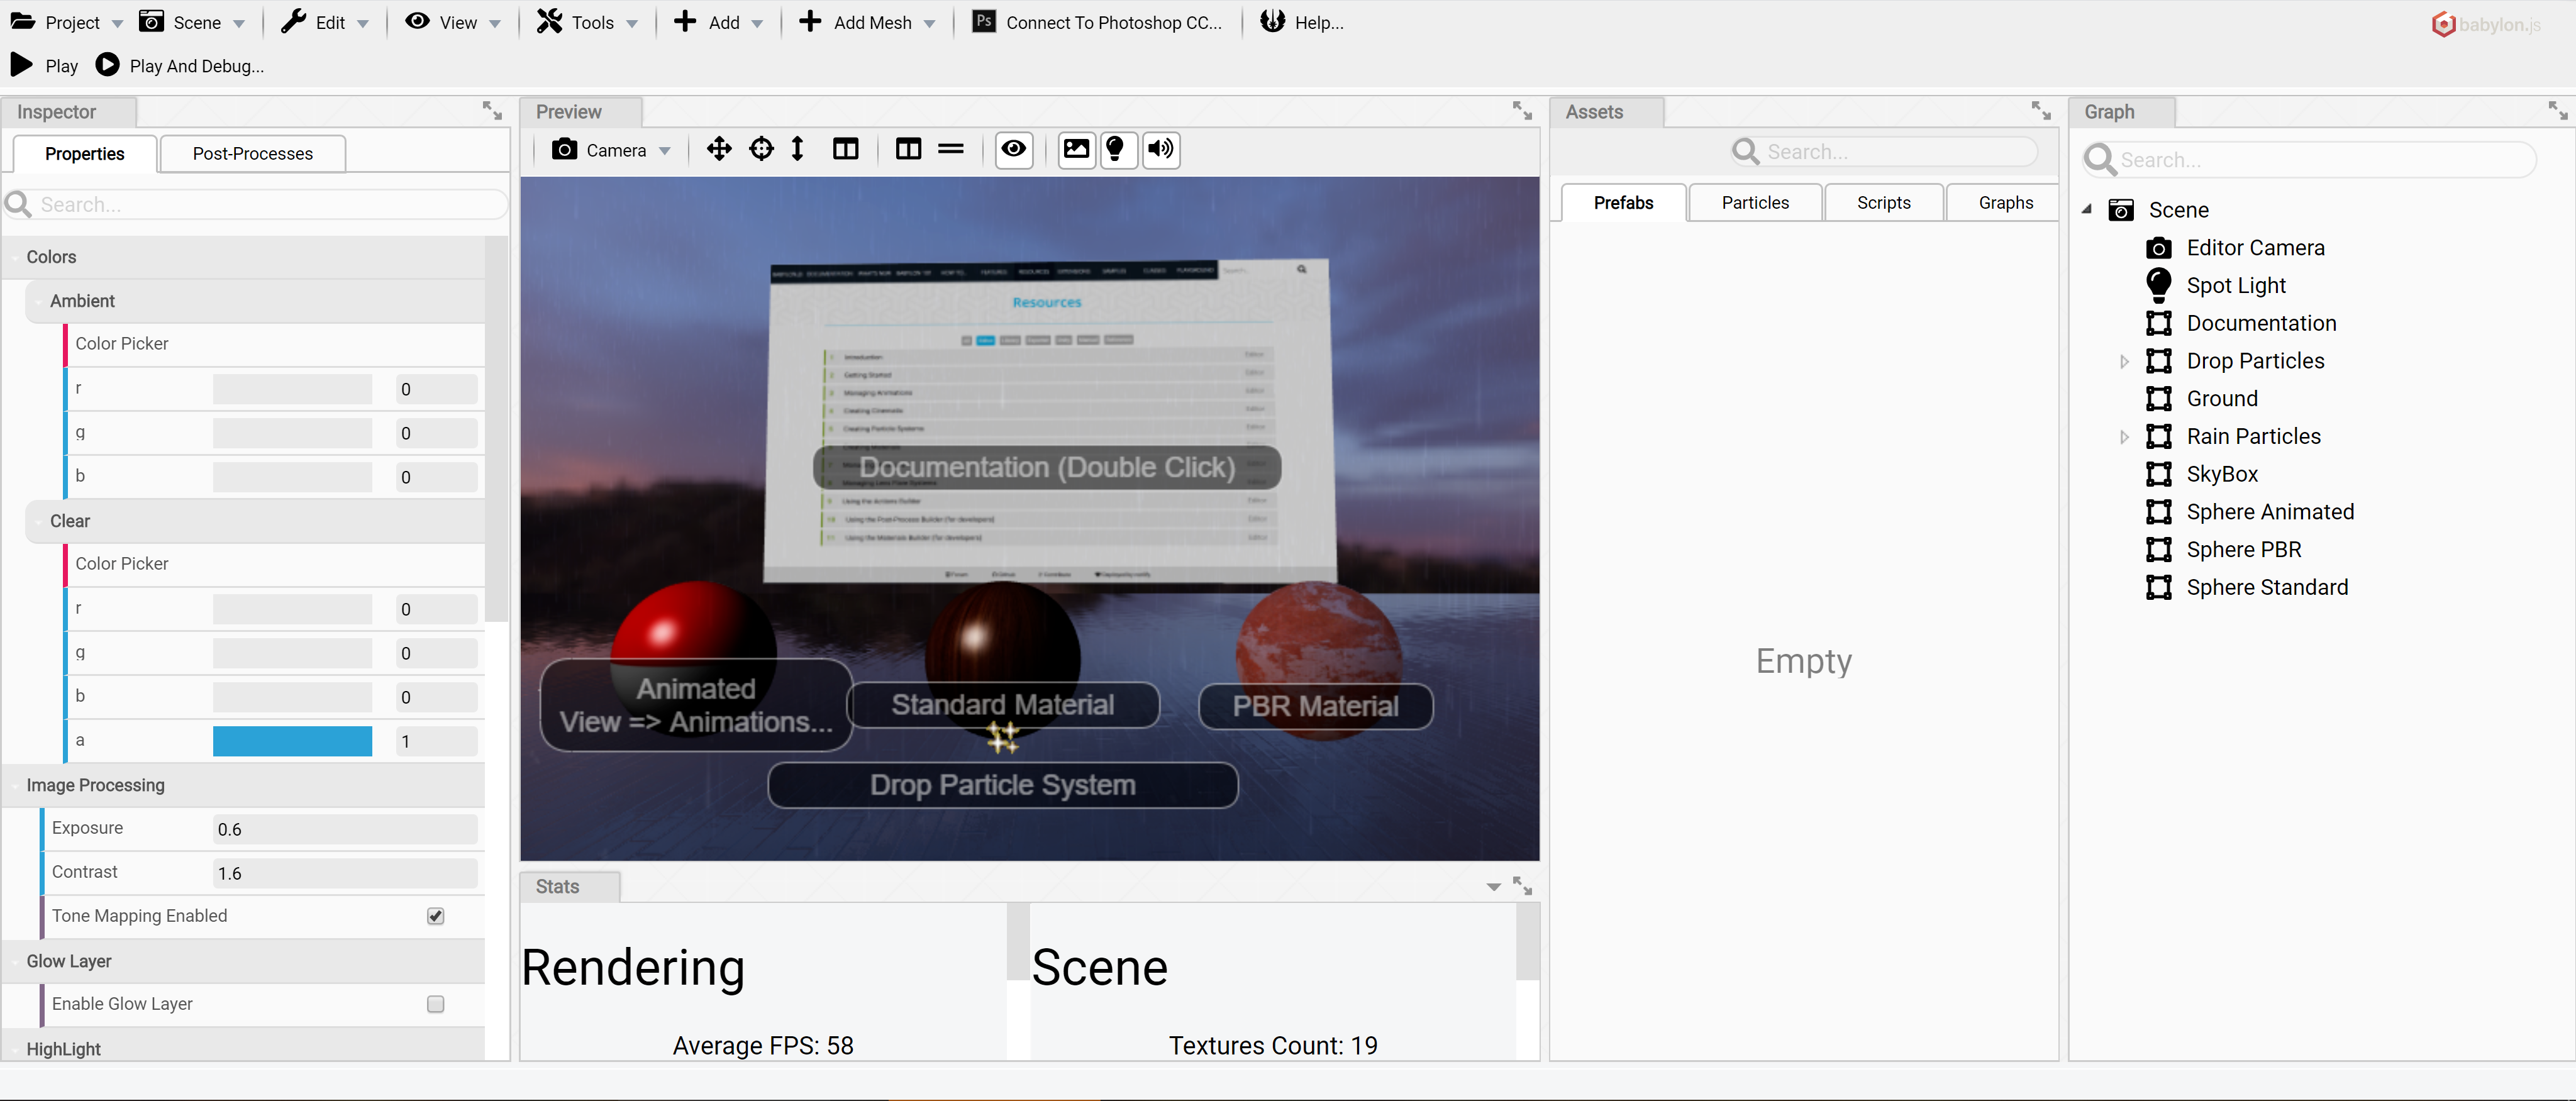Open the Project menu
The image size is (2576, 1101).
click(67, 23)
